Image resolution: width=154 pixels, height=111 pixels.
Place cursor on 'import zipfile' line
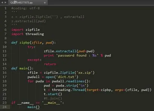point(26,30)
